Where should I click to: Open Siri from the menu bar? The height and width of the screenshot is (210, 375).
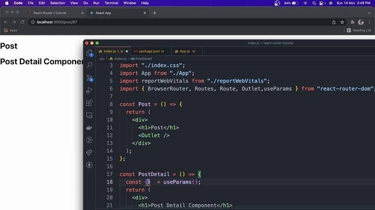pyautogui.click(x=330, y=3)
